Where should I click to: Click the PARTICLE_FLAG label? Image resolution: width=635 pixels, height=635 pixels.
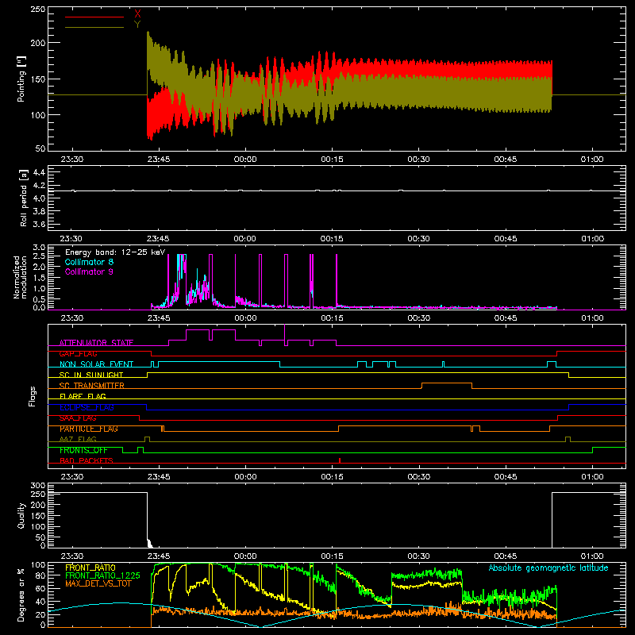pyautogui.click(x=89, y=429)
